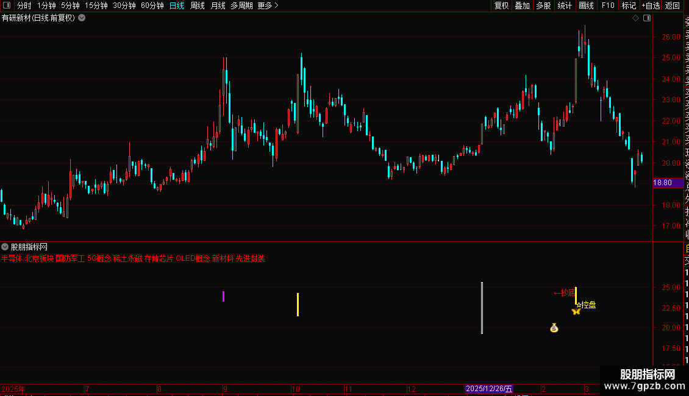Image resolution: width=689 pixels, height=396 pixels.
Task: Click the white hollow indicator bar
Action: click(482, 308)
